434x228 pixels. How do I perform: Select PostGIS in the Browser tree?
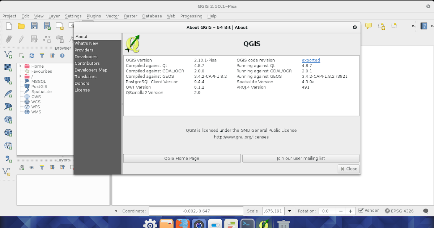tap(39, 86)
